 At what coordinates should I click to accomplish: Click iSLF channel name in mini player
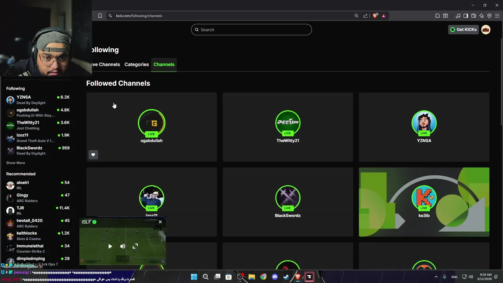86,222
